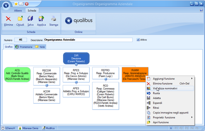Click the envelope icon in quick toolbar
Image resolution: width=205 pixels, height=131 pixels.
pos(21,4)
